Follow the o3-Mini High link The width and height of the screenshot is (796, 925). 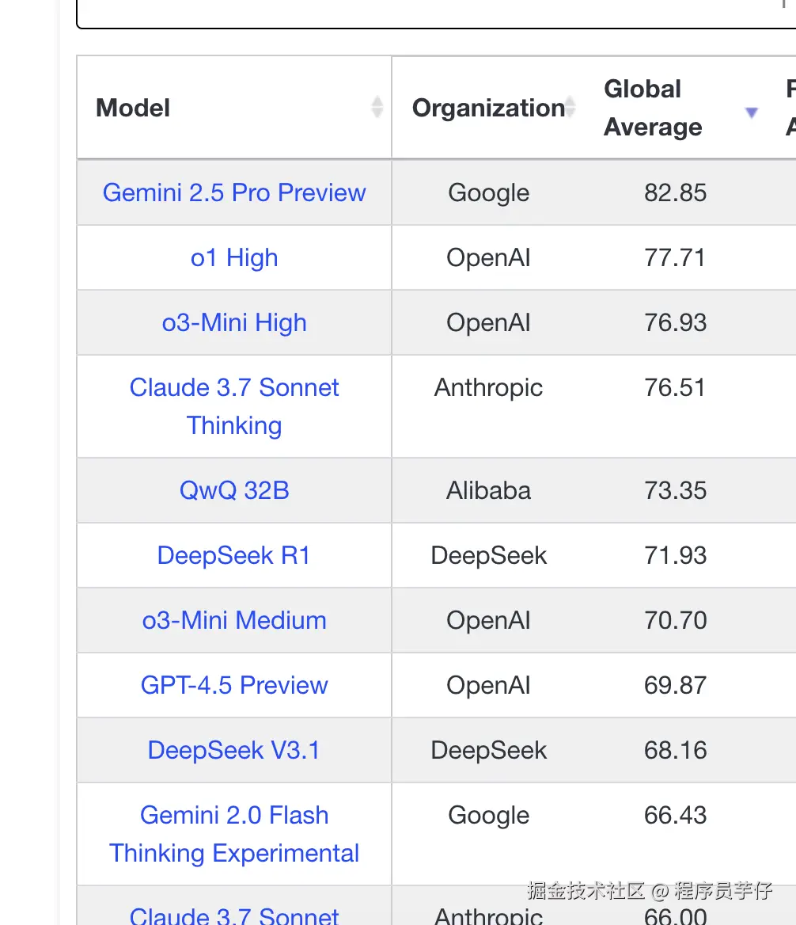point(234,322)
